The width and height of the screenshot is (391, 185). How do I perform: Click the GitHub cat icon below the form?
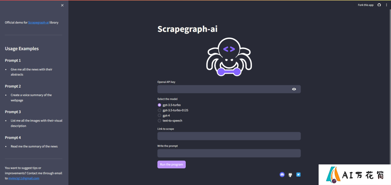[290, 175]
